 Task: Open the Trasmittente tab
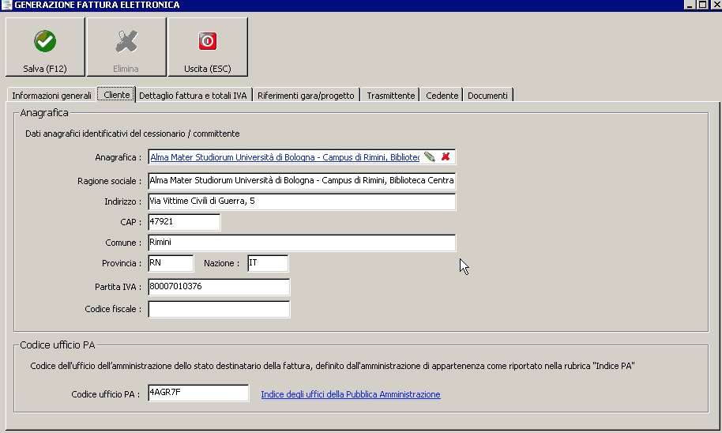pyautogui.click(x=390, y=96)
